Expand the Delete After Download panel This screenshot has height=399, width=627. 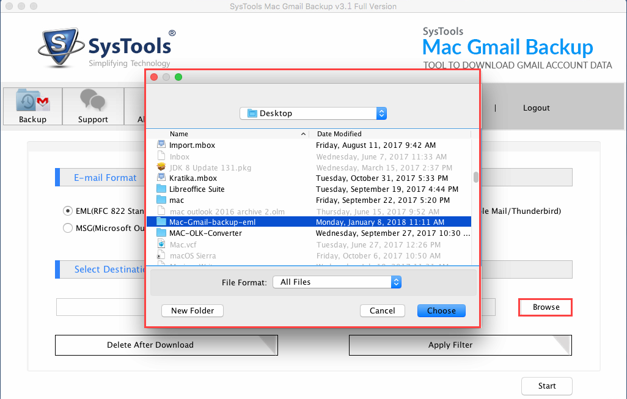click(166, 345)
